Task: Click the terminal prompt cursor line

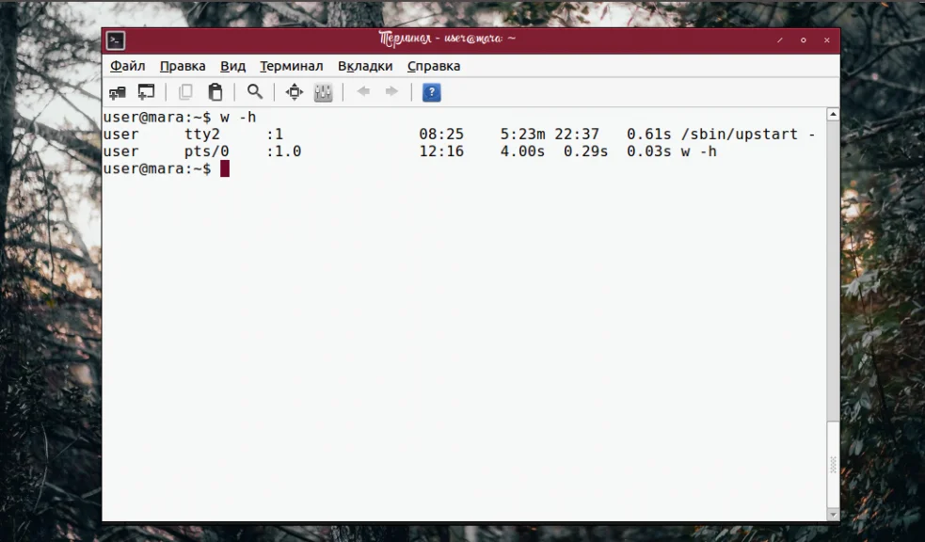Action: click(166, 168)
